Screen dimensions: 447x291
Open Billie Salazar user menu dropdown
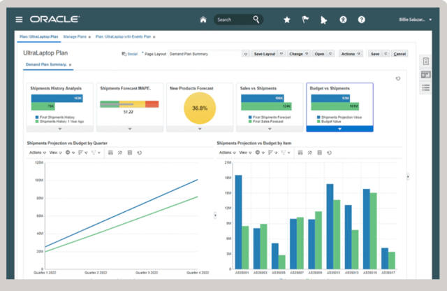[x=430, y=20]
